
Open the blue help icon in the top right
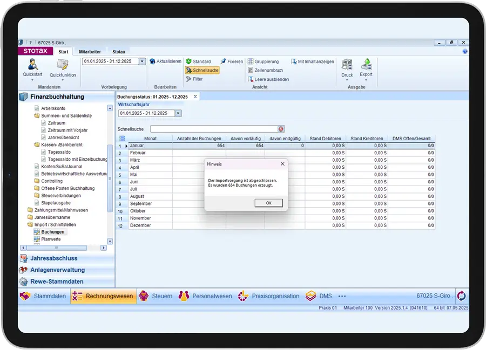point(465,51)
